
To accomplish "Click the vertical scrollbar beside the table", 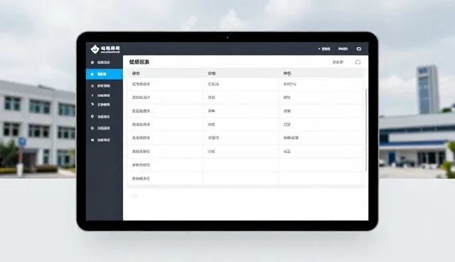I will click(x=366, y=130).
